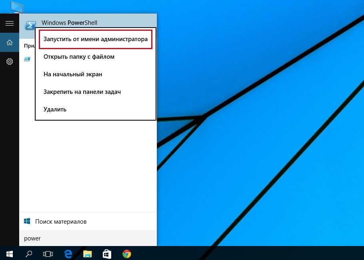Open search settings via gear icon
The height and width of the screenshot is (260, 364).
tap(10, 62)
